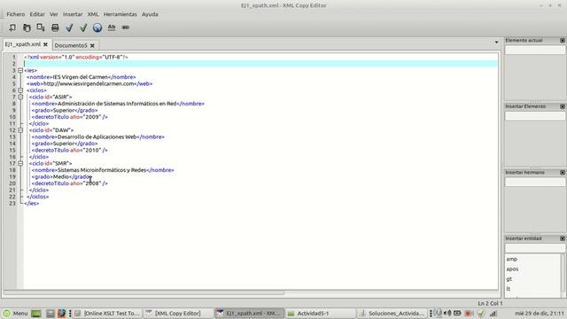Open the Insertar menu
Screen dimensions: 567x319
pos(73,14)
